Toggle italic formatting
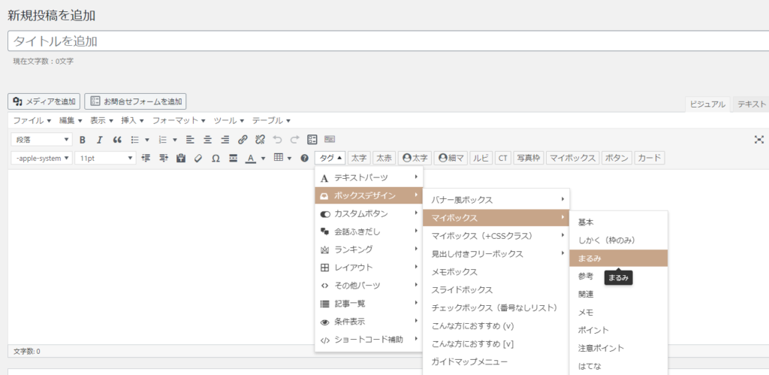769x375 pixels. click(x=99, y=140)
